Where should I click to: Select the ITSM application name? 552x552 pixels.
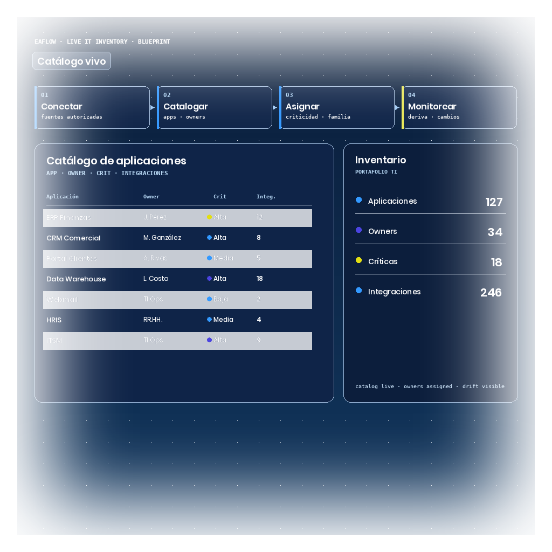(x=54, y=341)
